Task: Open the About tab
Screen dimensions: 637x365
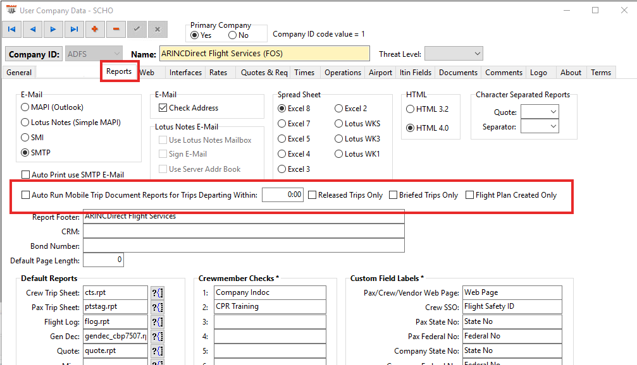Action: tap(571, 73)
